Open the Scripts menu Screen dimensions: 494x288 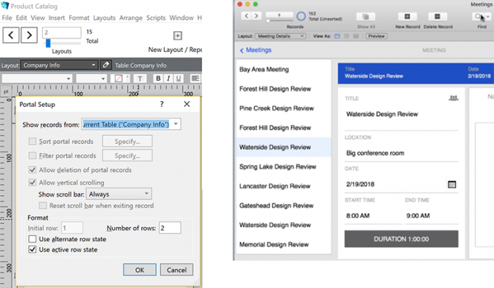point(156,18)
